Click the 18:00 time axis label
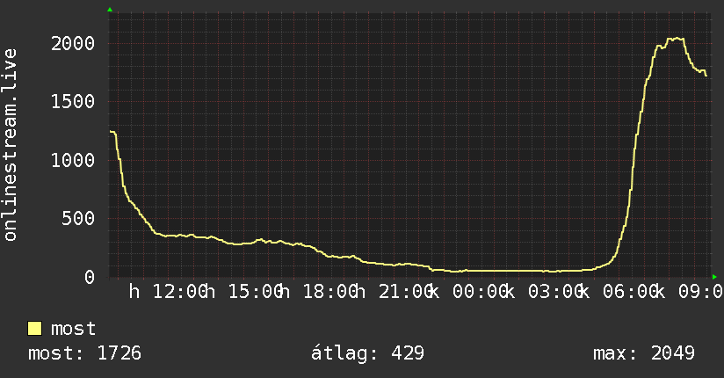 [x=330, y=292]
